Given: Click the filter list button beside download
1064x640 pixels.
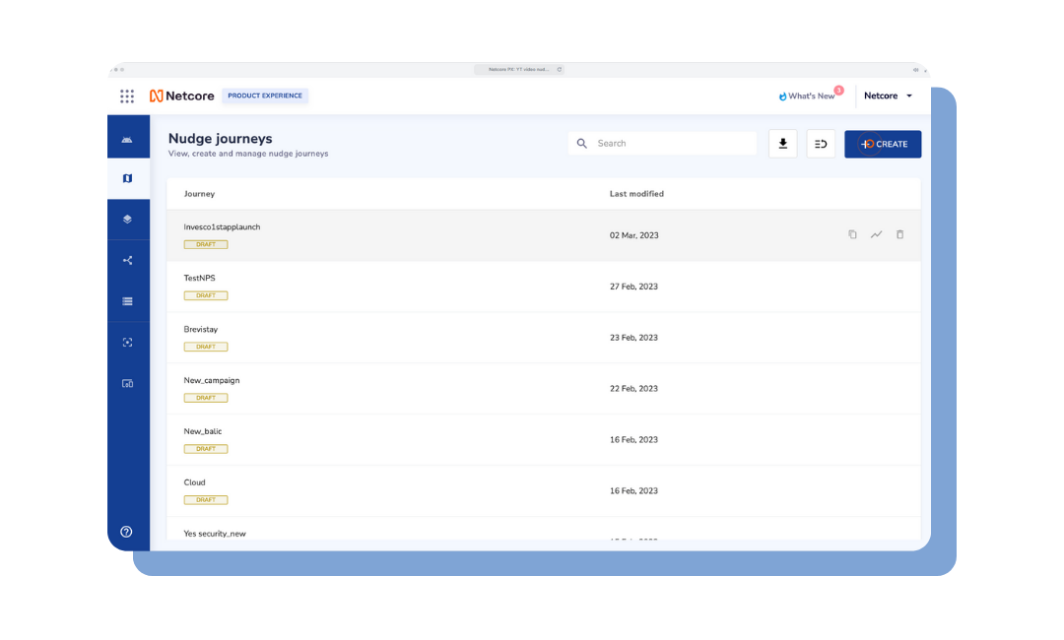Looking at the screenshot, I should coord(821,144).
